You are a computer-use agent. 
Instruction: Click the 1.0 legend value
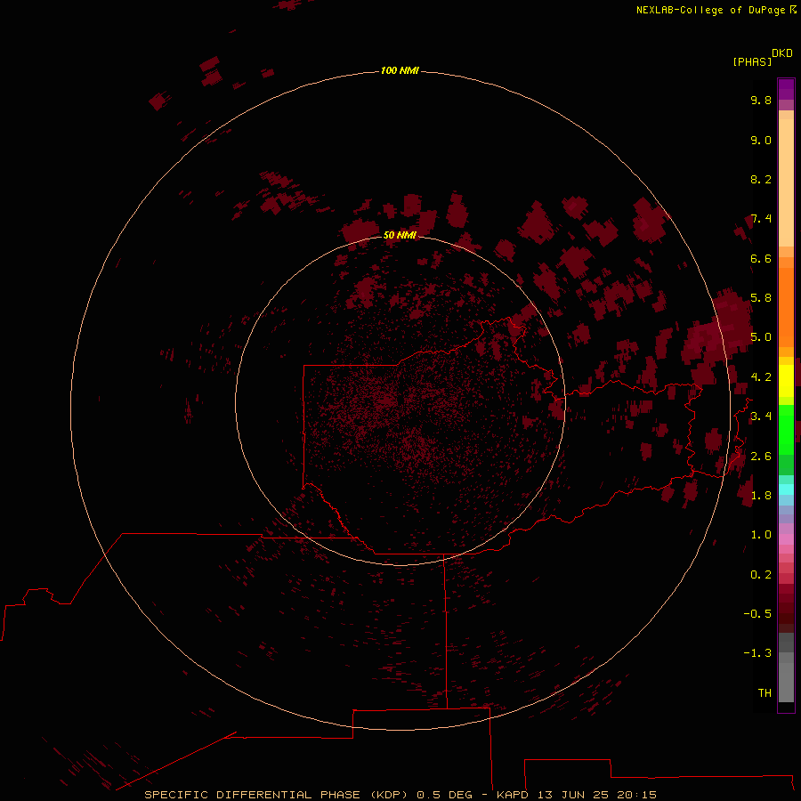(x=761, y=534)
